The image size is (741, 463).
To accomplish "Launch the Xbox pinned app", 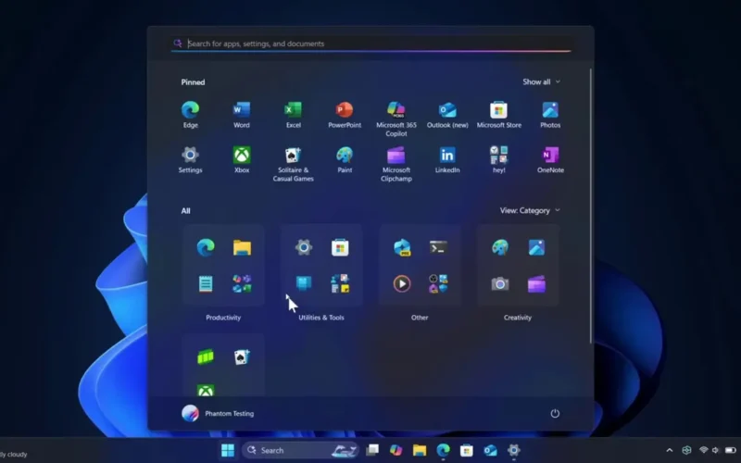I will tap(242, 159).
